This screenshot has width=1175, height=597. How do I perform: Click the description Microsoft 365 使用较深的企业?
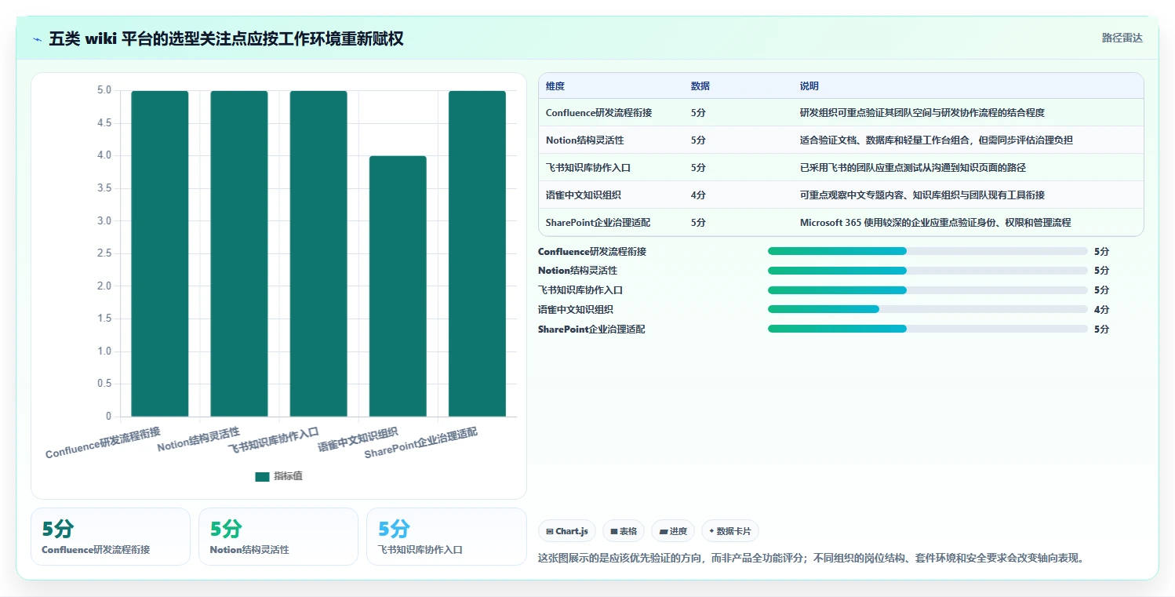coord(936,223)
